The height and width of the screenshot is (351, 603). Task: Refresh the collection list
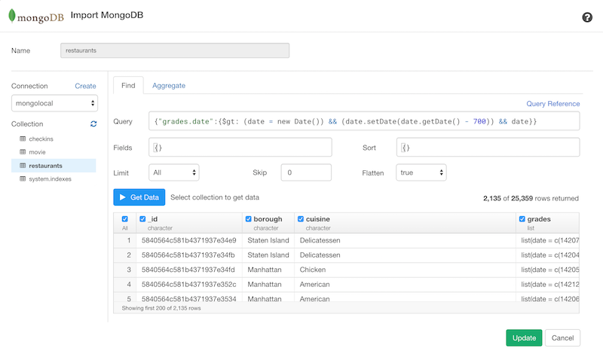pos(93,124)
